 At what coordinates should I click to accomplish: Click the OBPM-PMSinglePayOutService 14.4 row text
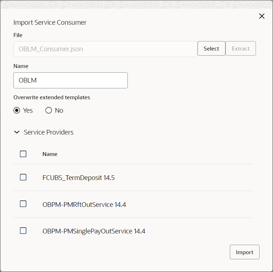tap(94, 231)
